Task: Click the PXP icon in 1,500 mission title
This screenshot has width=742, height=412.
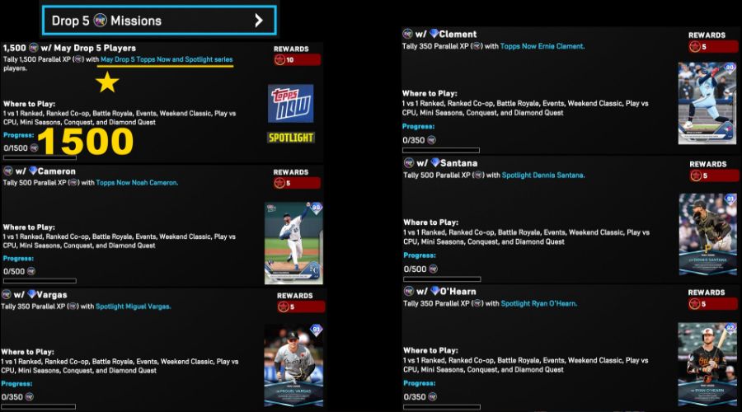Action: click(x=34, y=48)
